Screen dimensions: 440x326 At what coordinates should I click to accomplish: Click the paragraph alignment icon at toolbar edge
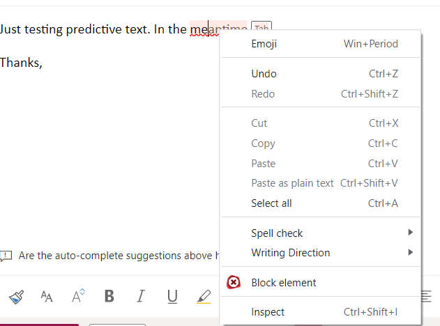427,297
